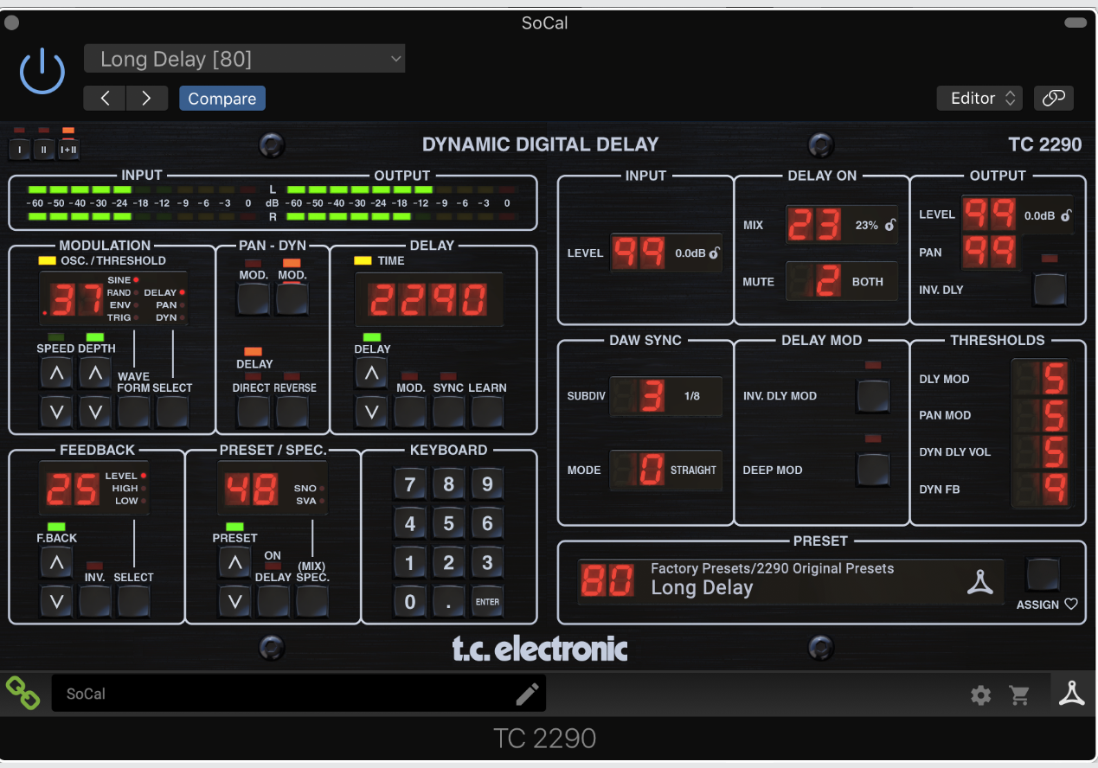
Task: Click the MODE STRAIGHT display
Action: pos(666,470)
